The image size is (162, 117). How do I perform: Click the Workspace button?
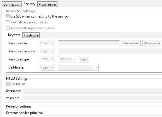click(x=152, y=43)
